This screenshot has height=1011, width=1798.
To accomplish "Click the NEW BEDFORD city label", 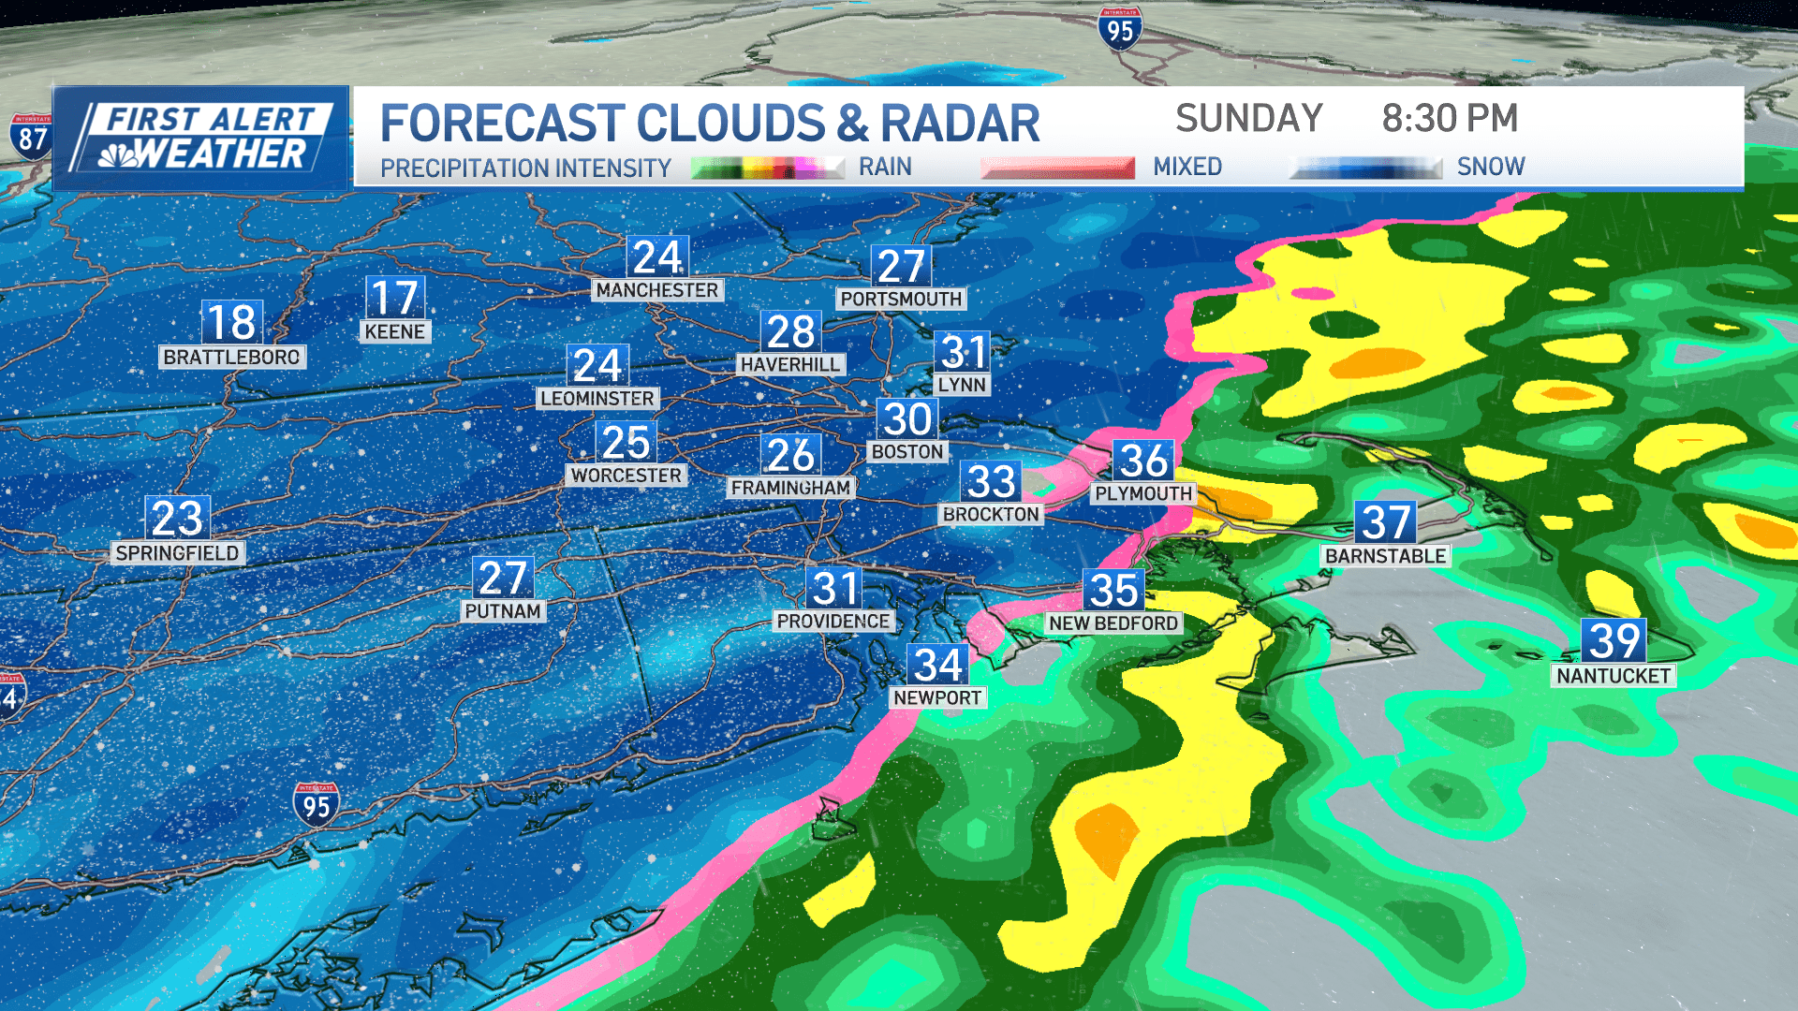I will point(1113,623).
